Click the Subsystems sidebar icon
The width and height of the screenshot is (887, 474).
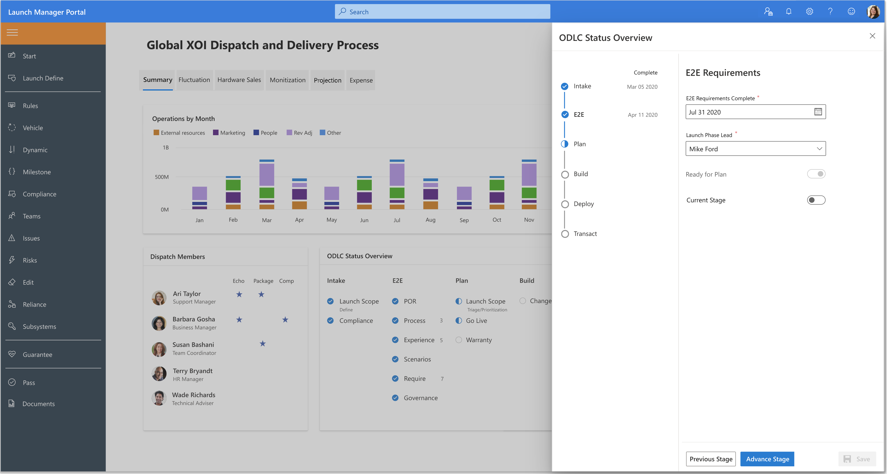[x=12, y=326]
